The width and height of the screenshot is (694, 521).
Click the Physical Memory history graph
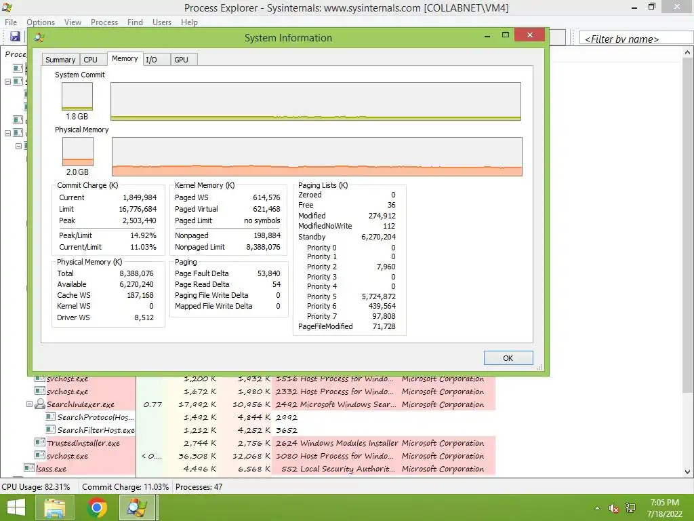tap(317, 157)
